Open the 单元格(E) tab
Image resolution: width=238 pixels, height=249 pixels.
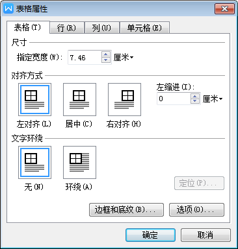click(144, 28)
